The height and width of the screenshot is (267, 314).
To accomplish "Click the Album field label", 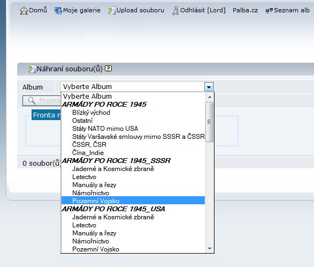I will [x=33, y=87].
